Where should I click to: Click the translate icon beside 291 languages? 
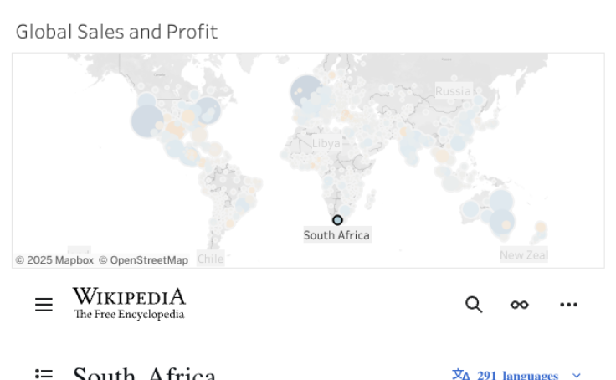pyautogui.click(x=461, y=375)
